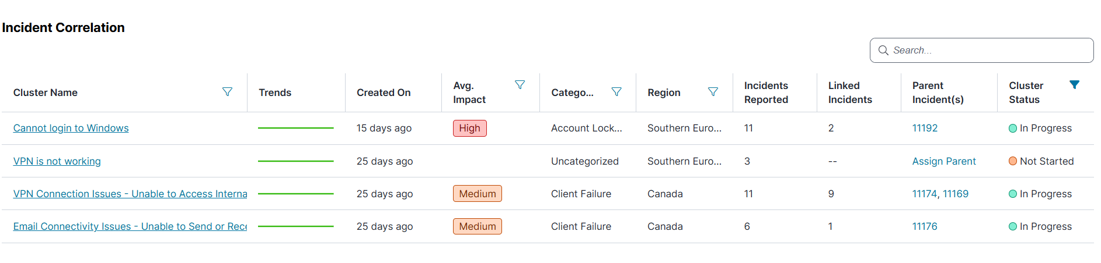Click the High impact badge
Image resolution: width=1101 pixels, height=263 pixels.
pyautogui.click(x=469, y=128)
